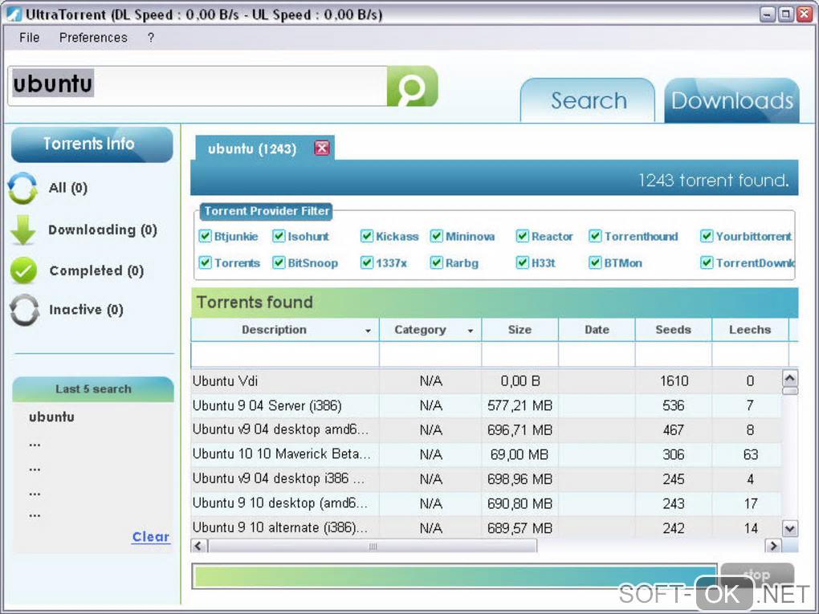Disable the BTMon provider
Viewport: 819px width, 614px height.
point(595,262)
